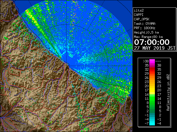
Task: Pick the red 32–35 dBZ swatch
Action: coord(152,70)
